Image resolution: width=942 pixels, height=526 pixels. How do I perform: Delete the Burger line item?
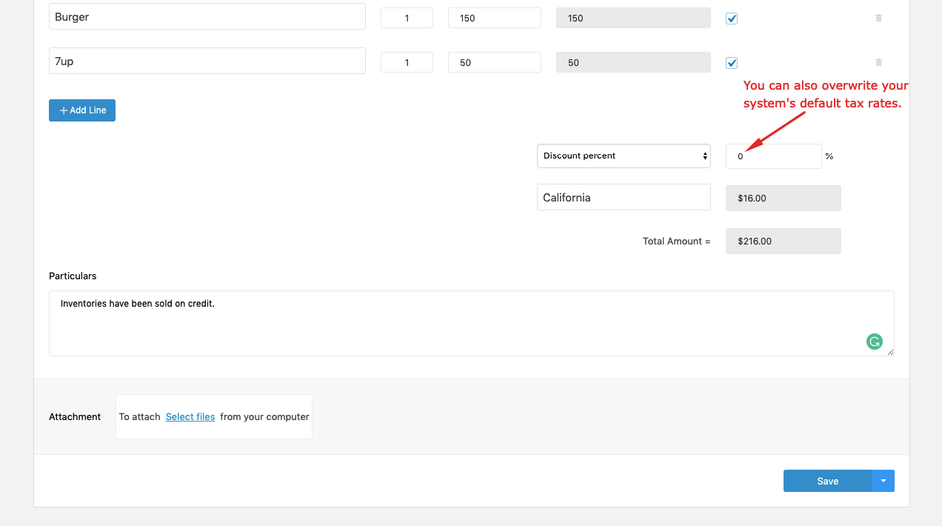point(878,18)
